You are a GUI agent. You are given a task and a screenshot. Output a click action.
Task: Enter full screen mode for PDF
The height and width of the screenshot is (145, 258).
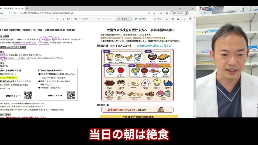(185, 19)
